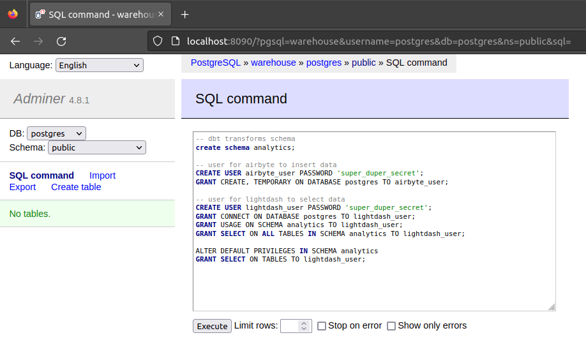Viewport: 586px width, 356px height.
Task: Click the address bar URL
Action: tap(379, 41)
